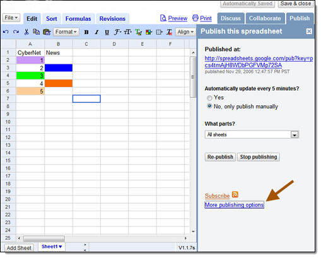Open the Format dropdown
This screenshot has height=258, width=321.
tap(66, 32)
